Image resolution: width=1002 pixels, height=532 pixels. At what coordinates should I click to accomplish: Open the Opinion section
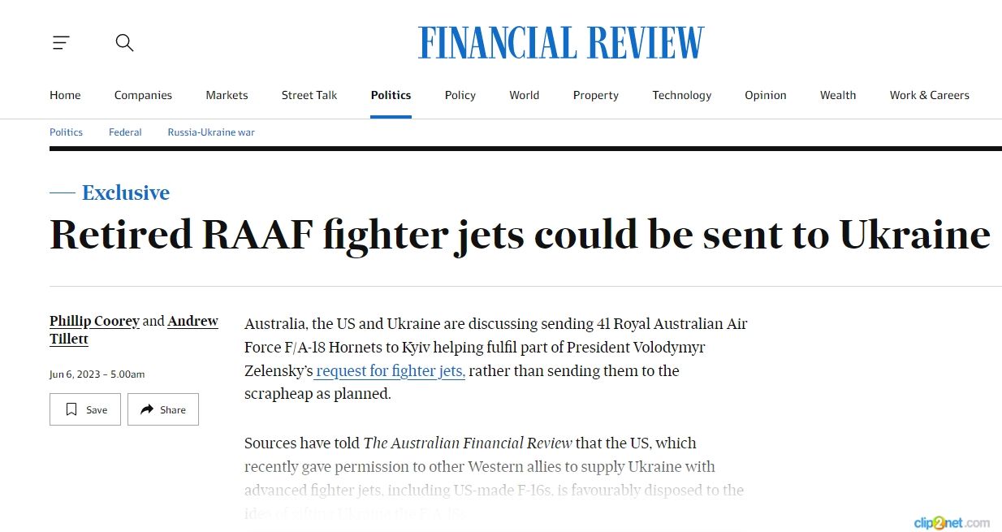[x=766, y=95]
